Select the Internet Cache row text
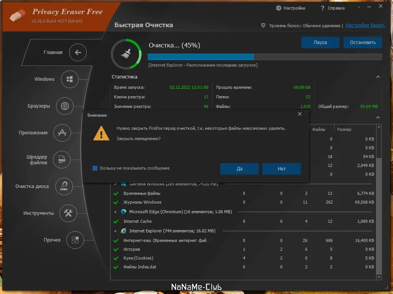Viewport: 393px width, 294px height. 137,222
